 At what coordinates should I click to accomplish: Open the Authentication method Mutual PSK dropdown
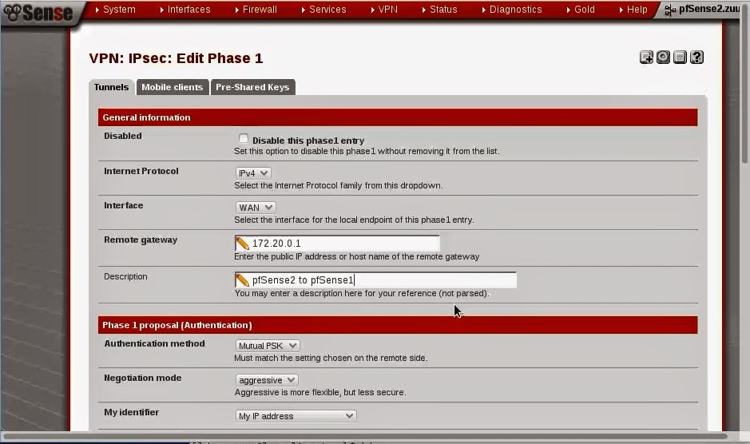[x=268, y=346]
